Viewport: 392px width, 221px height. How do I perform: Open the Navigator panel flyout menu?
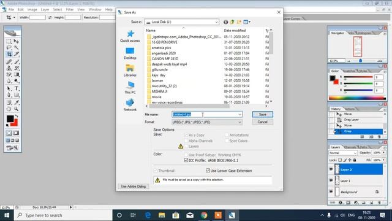385,33
